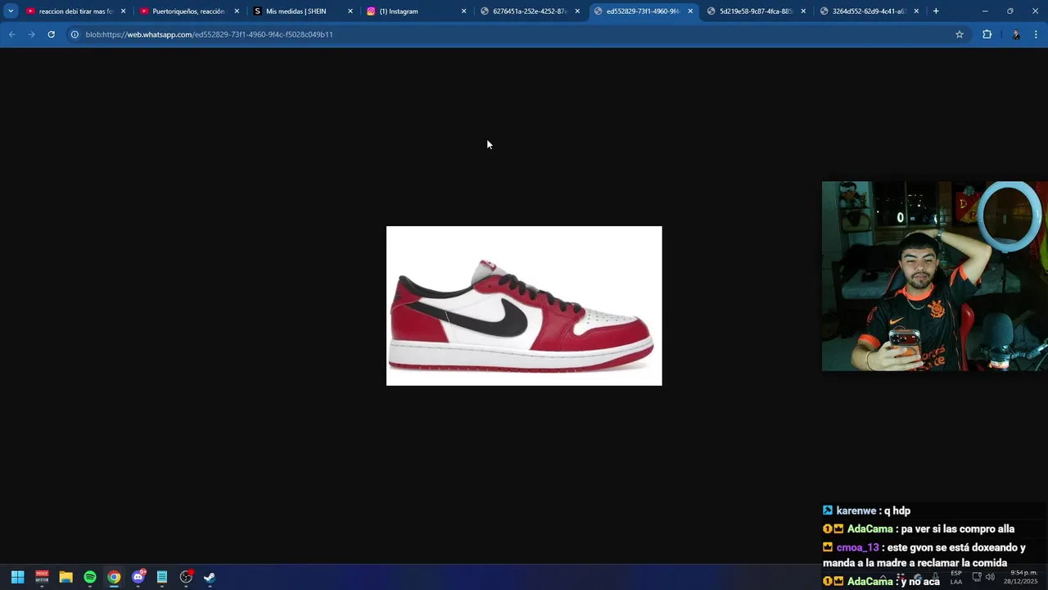1048x590 pixels.
Task: Open the 'Mis medidas | SHEIN' tab
Action: 300,11
